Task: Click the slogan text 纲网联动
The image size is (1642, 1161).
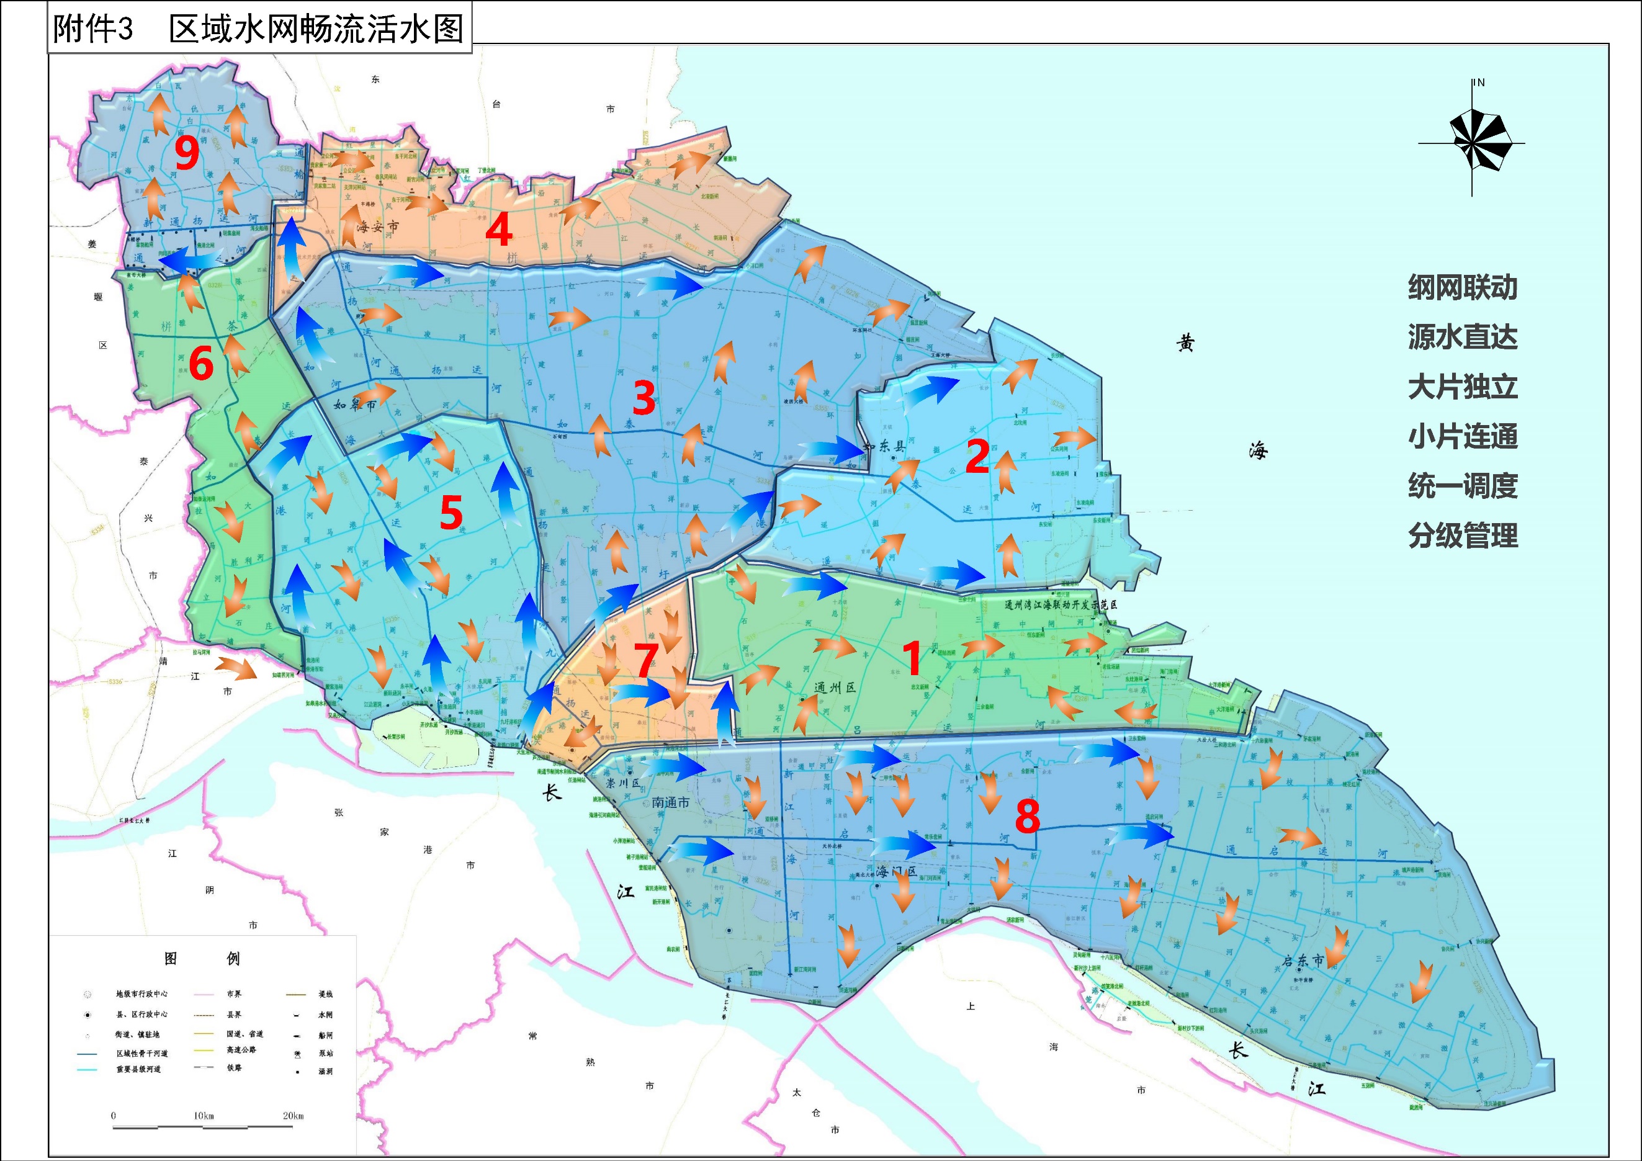Action: click(x=1463, y=287)
